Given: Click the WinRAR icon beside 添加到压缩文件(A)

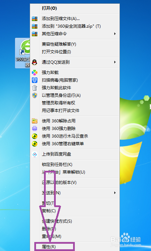Looking at the screenshot, I should coord(35,19).
